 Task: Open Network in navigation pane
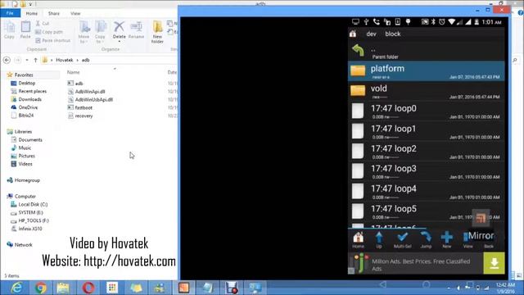pos(20,245)
